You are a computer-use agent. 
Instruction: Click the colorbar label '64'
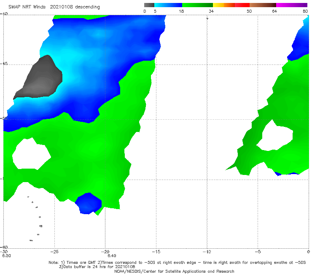274,11
